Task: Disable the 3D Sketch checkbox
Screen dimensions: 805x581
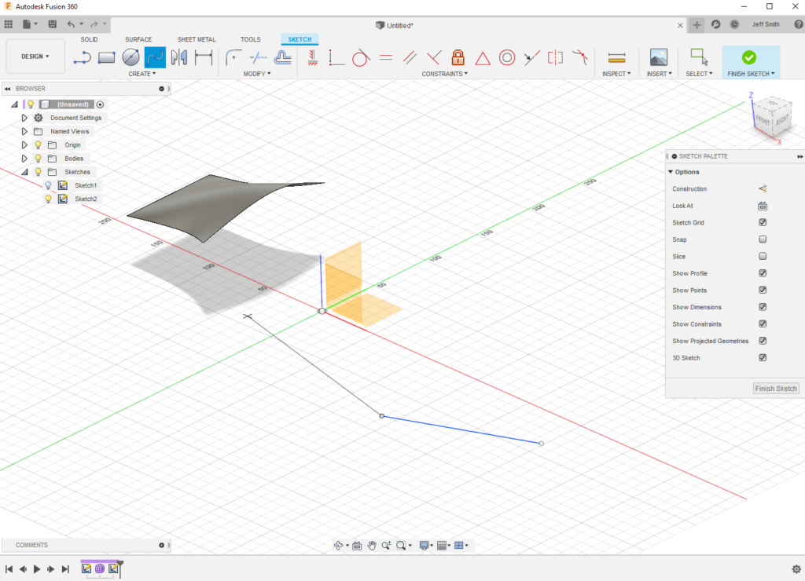Action: coord(763,358)
